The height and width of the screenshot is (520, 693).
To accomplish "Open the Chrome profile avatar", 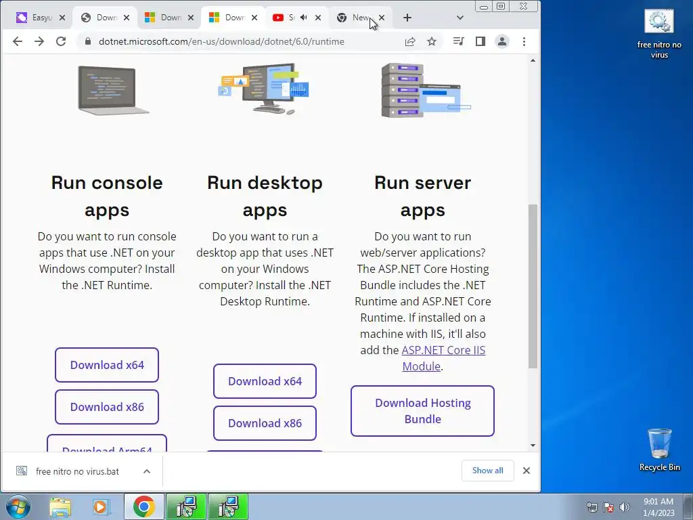I will (502, 41).
